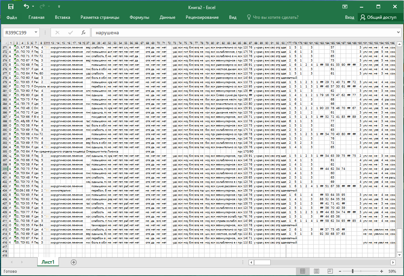Image resolution: width=404 pixels, height=276 pixels.
Task: Expand the formula bar chevron
Action: [x=398, y=33]
